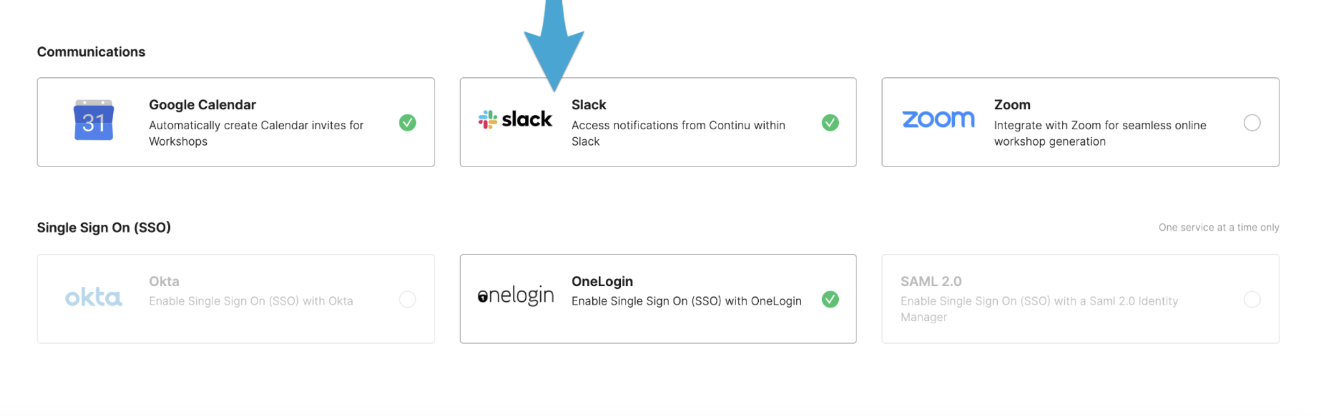
Task: Open the Google Calendar title
Action: [202, 105]
